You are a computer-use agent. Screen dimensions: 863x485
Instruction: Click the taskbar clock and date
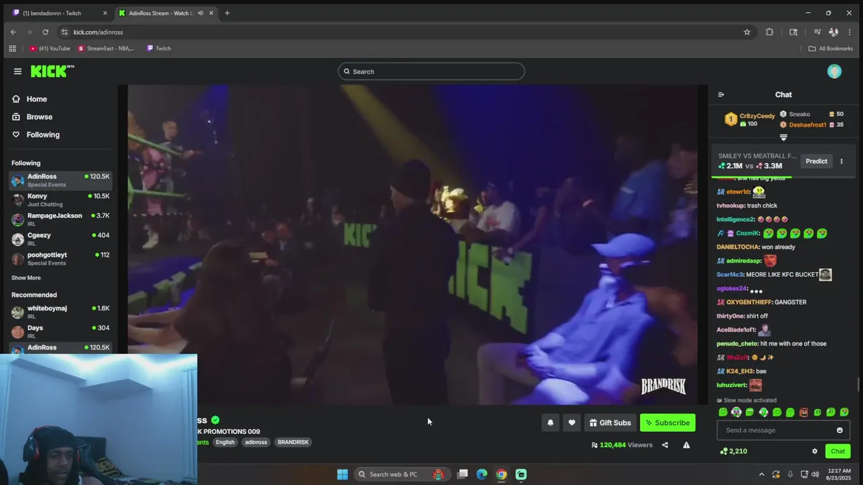click(x=839, y=474)
